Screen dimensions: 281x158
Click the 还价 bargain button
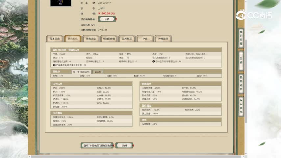point(107,19)
